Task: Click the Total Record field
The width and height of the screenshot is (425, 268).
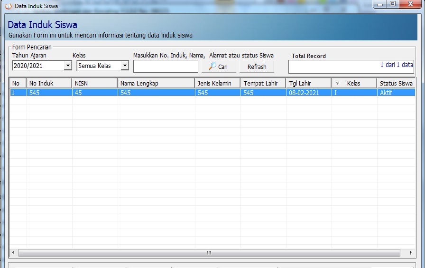Action: tap(351, 67)
